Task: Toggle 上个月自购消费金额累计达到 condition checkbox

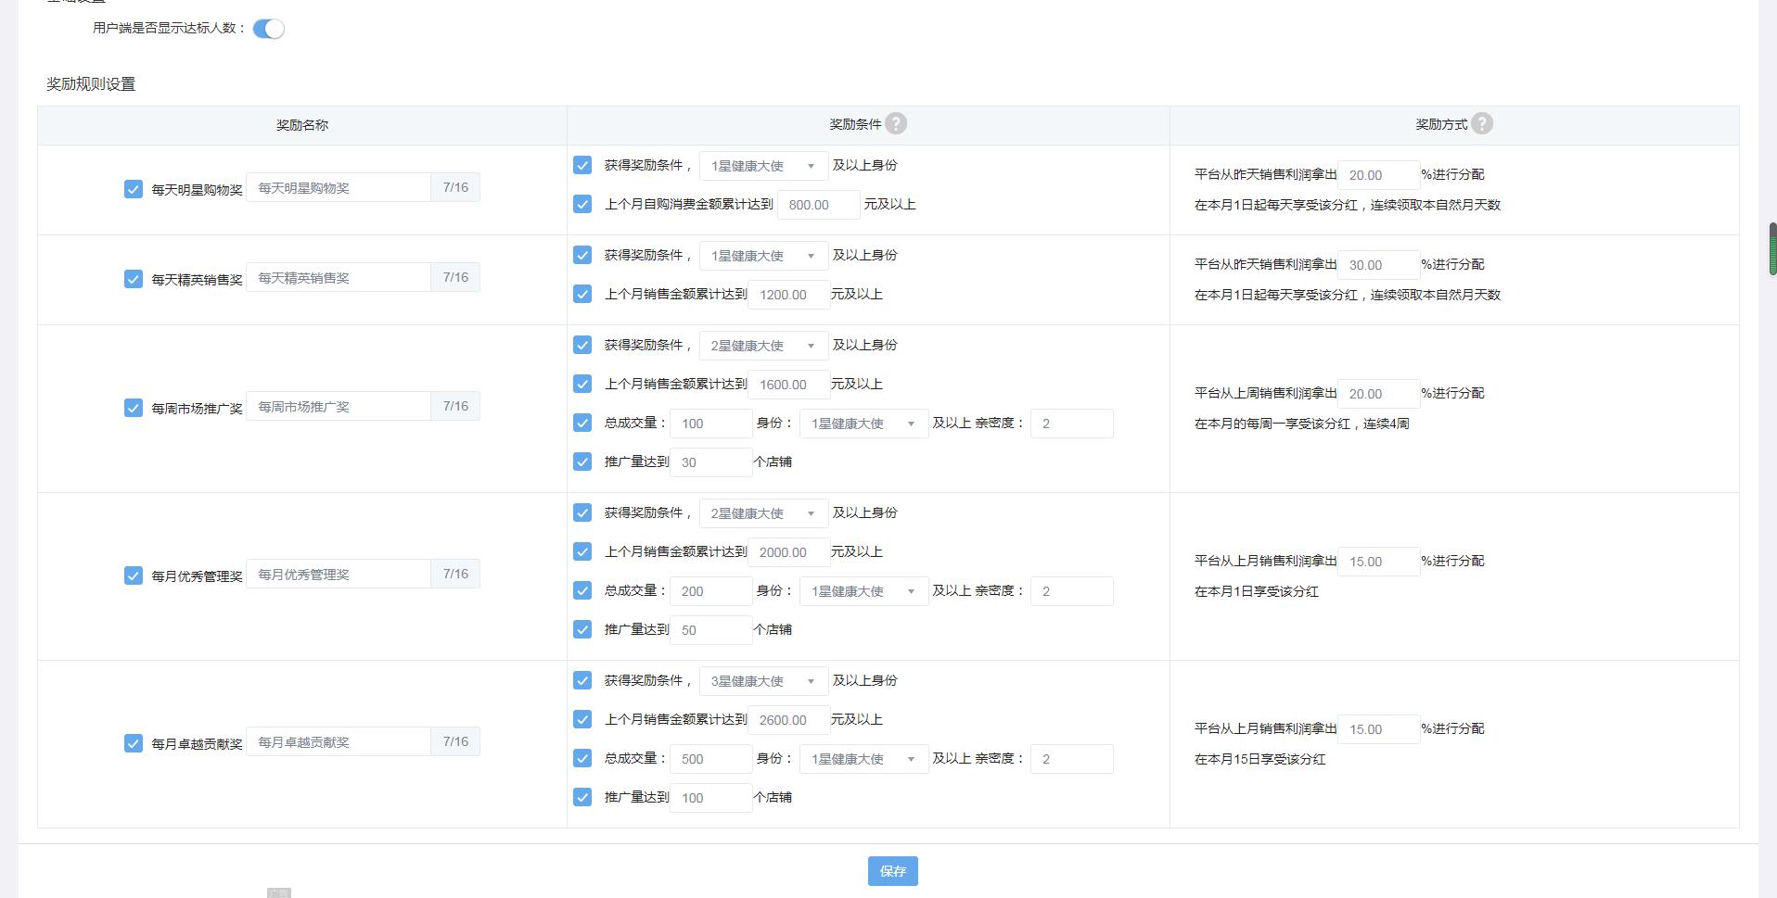Action: click(x=582, y=204)
